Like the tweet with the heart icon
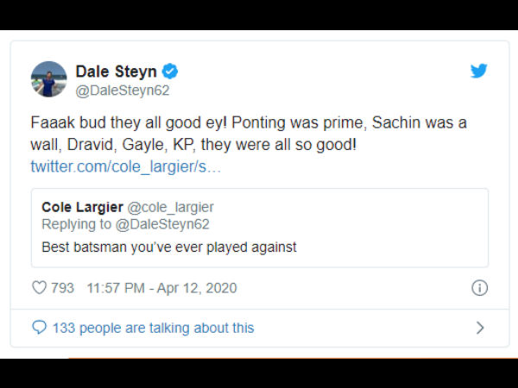This screenshot has width=518, height=388. point(39,288)
